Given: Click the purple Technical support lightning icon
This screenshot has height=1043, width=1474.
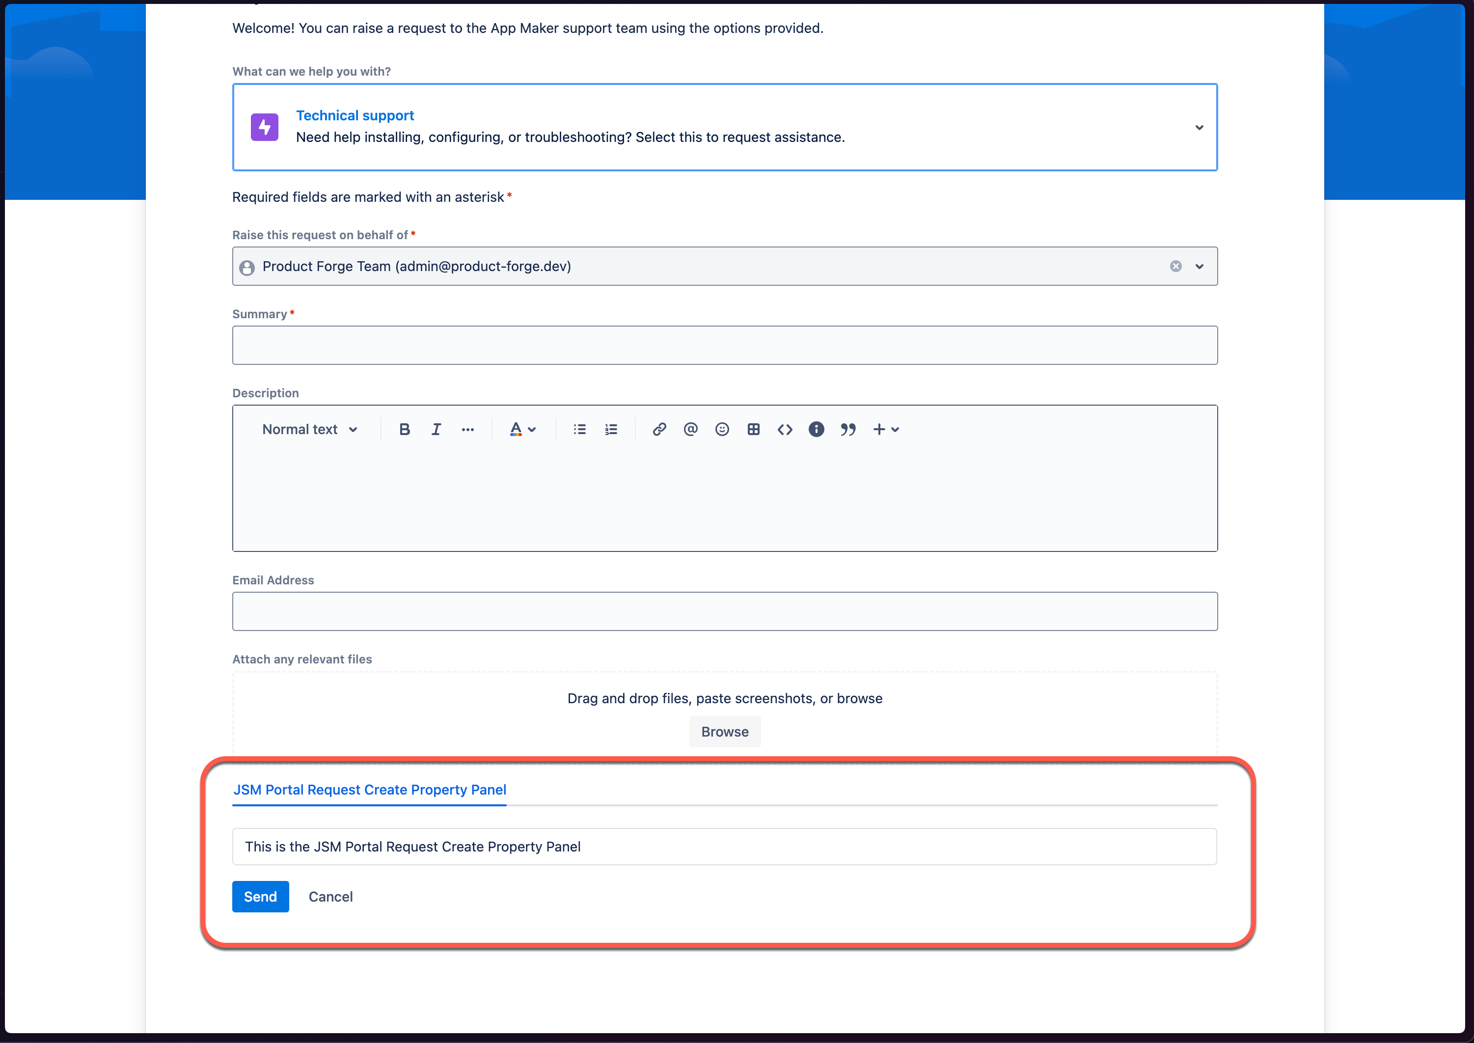Looking at the screenshot, I should (265, 127).
